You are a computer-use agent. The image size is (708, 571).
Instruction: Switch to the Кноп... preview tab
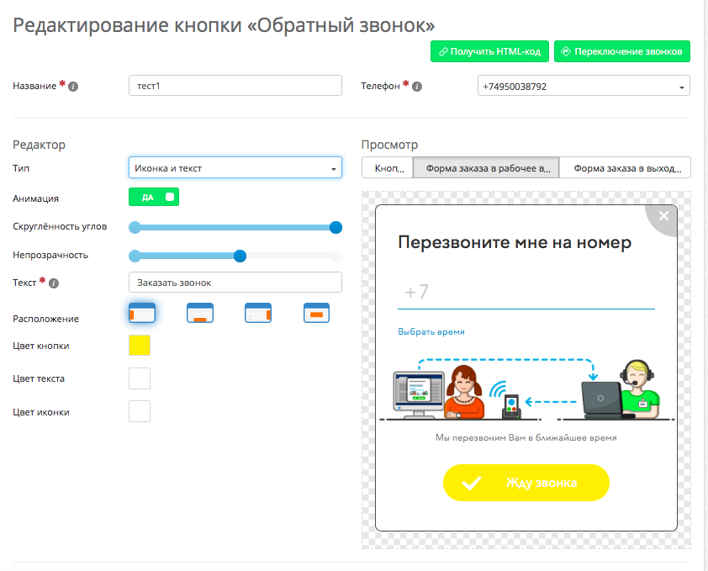(388, 168)
